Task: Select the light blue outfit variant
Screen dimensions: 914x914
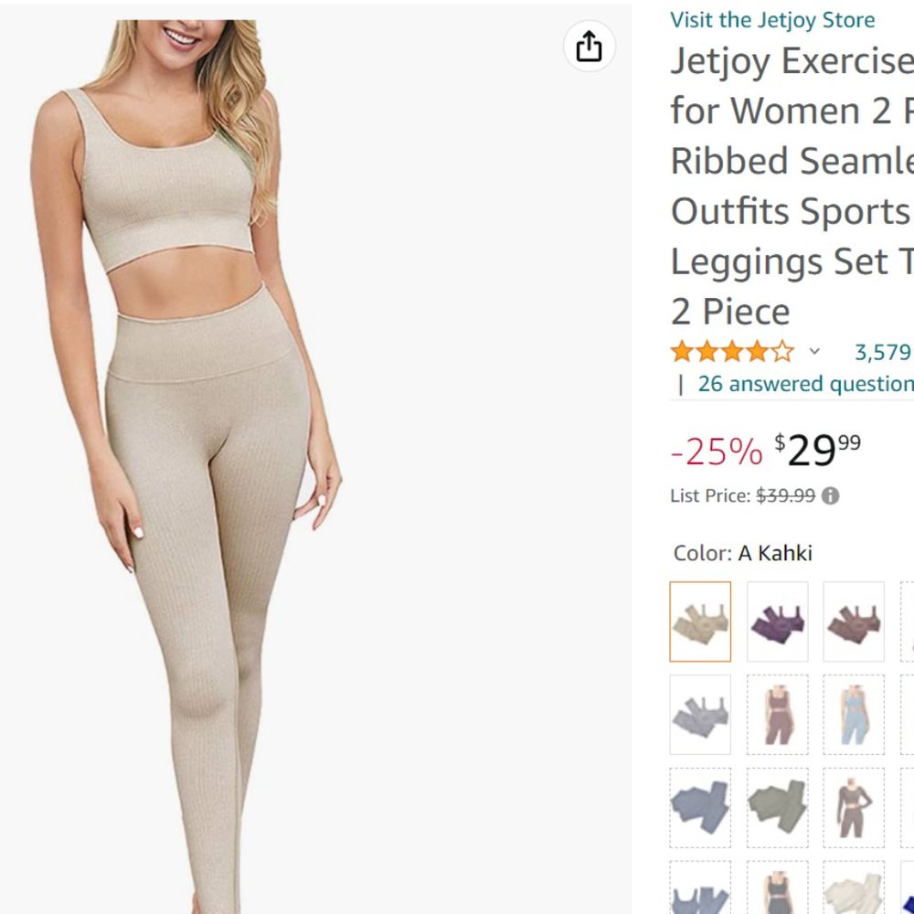Action: [854, 714]
